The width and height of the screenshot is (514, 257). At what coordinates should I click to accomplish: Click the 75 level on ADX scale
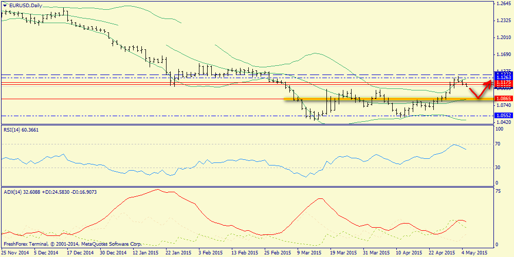pos(497,191)
